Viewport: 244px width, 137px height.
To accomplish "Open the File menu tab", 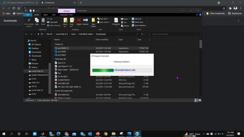I will [x=28, y=15].
